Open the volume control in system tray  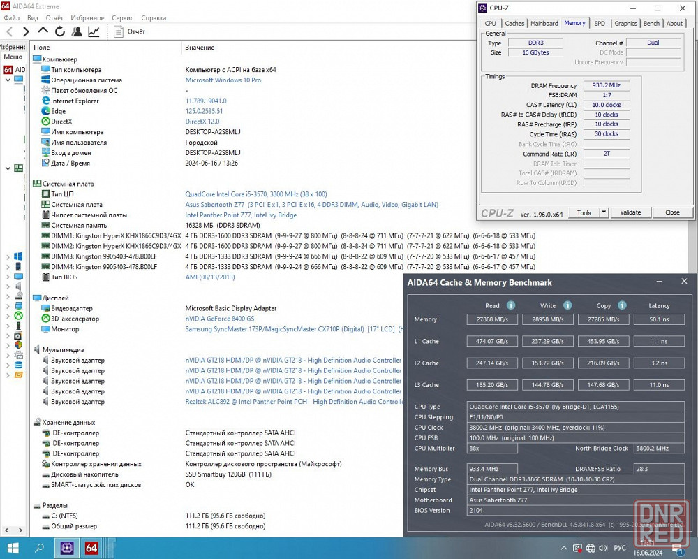603,548
